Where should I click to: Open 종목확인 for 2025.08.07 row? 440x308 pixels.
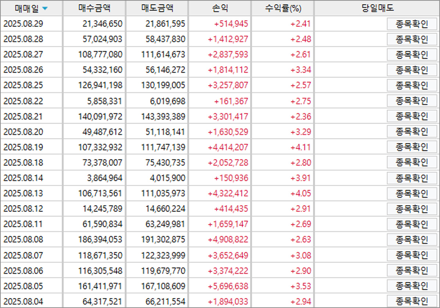coord(412,256)
